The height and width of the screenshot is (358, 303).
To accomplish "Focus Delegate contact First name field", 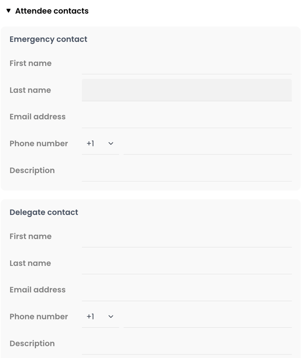I will (187, 236).
